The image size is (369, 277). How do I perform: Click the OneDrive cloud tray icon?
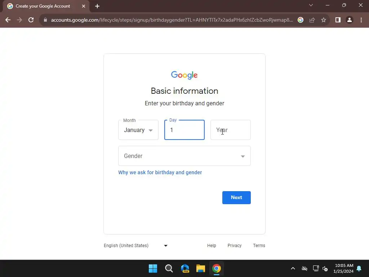(304, 268)
